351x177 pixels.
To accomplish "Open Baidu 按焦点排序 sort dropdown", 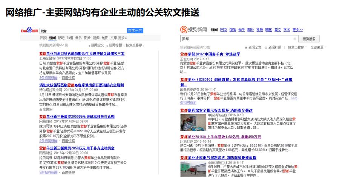I will click(x=135, y=45).
